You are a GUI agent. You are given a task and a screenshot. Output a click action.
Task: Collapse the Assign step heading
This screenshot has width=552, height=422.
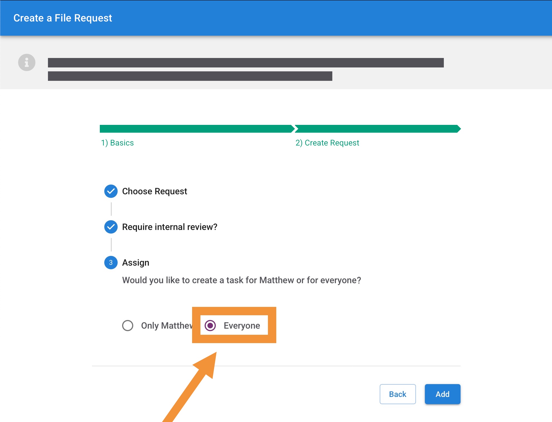coord(135,263)
